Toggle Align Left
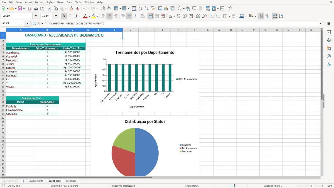This screenshot has width=334, height=188. (x=103, y=16)
